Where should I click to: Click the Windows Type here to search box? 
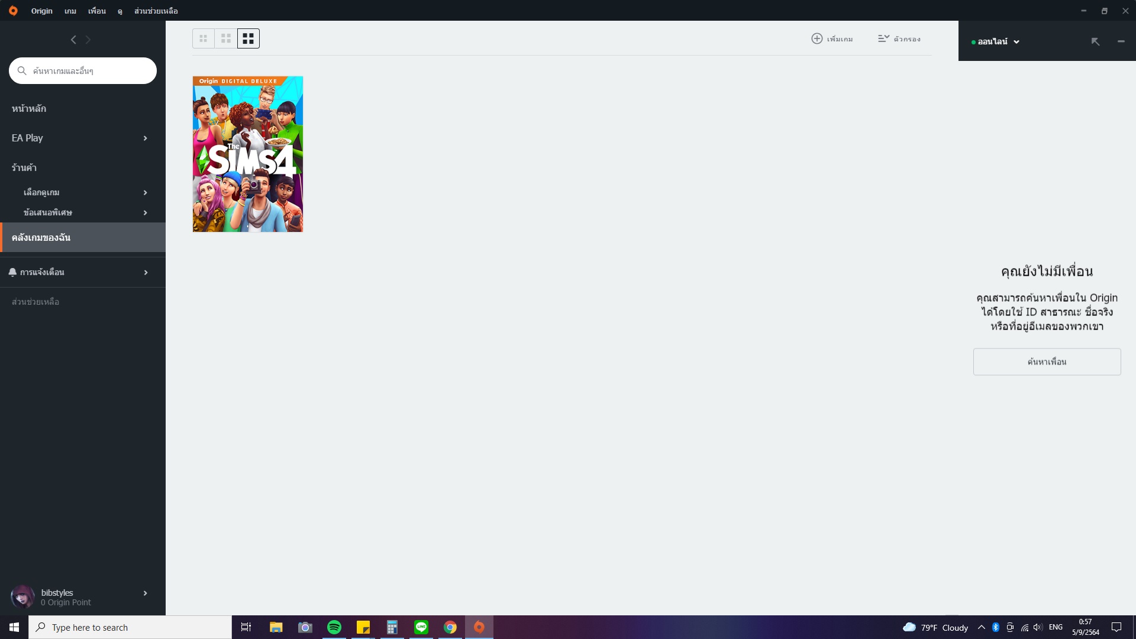pos(130,627)
